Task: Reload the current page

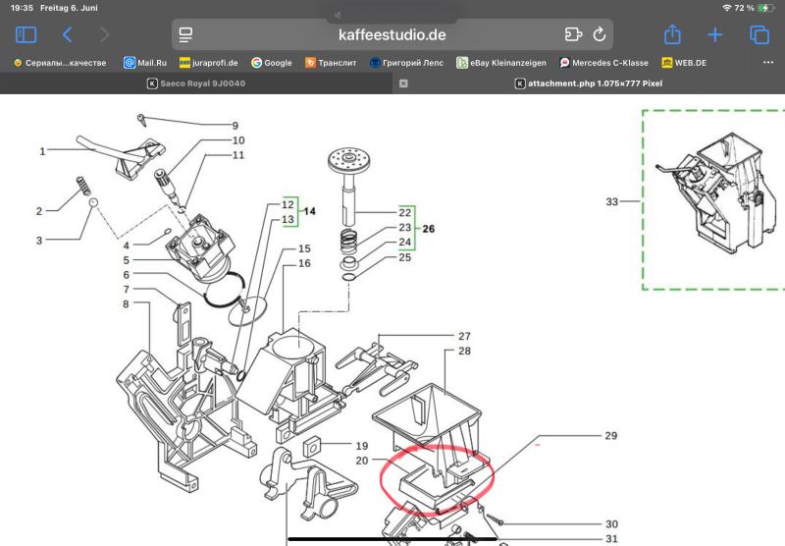Action: (x=600, y=35)
